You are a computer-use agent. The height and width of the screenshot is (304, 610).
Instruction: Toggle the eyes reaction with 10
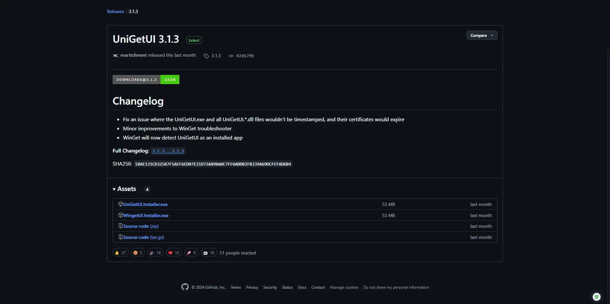click(209, 253)
